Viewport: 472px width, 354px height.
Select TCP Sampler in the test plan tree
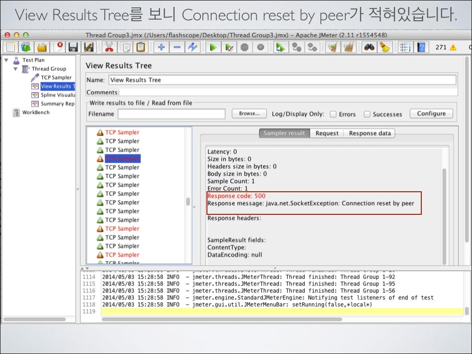[56, 77]
